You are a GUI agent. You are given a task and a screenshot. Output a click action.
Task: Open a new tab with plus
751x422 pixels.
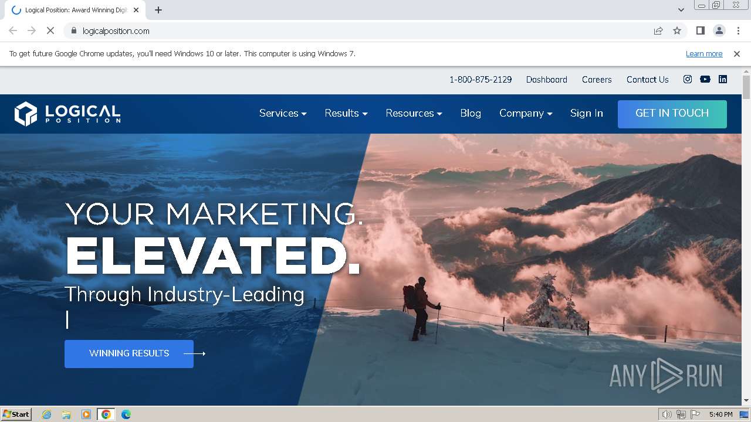point(158,10)
